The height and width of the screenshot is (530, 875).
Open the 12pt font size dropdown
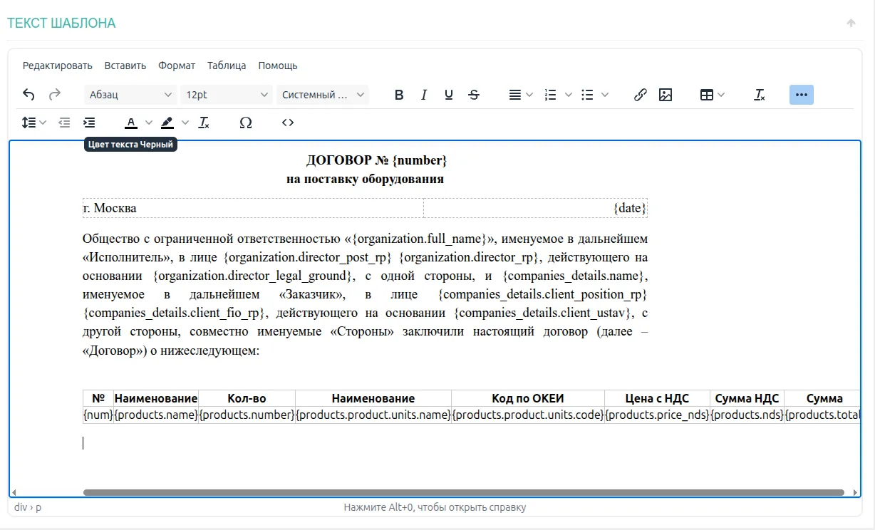pyautogui.click(x=227, y=95)
